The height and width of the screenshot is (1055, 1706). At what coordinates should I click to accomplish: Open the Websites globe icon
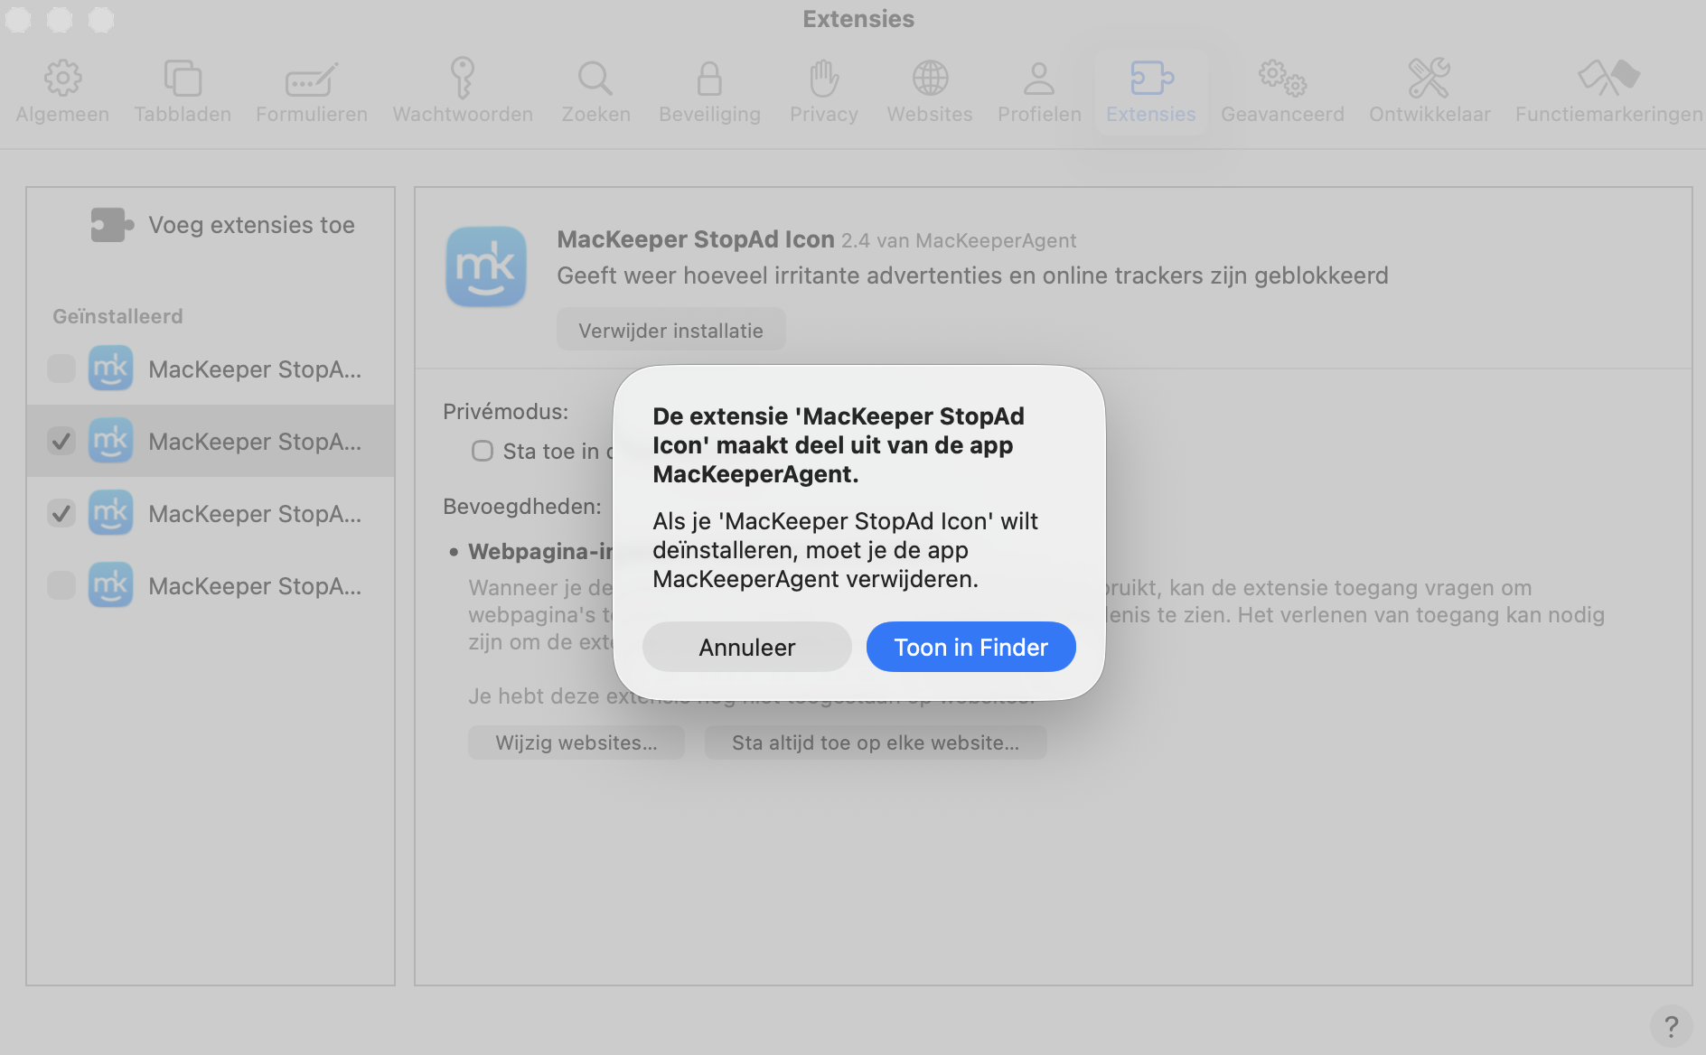930,89
